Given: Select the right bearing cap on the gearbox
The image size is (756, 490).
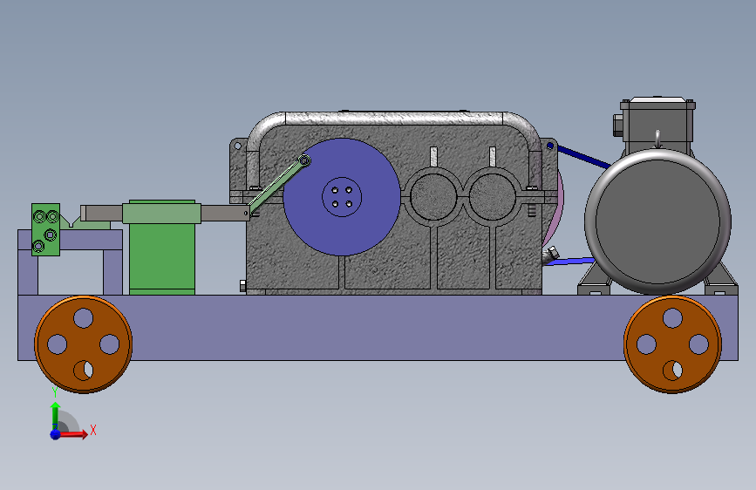Looking at the screenshot, I should [493, 196].
